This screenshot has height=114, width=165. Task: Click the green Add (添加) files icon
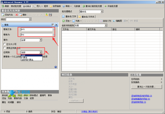(63, 21)
